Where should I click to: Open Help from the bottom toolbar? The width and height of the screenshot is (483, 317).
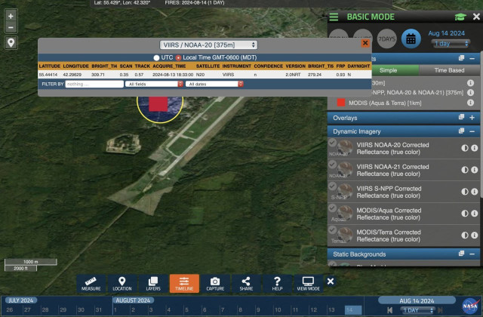[277, 283]
